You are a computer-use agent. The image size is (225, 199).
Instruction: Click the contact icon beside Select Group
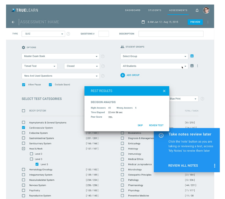(192, 56)
